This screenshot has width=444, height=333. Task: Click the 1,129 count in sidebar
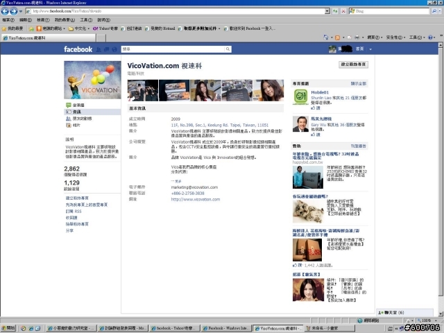[71, 183]
